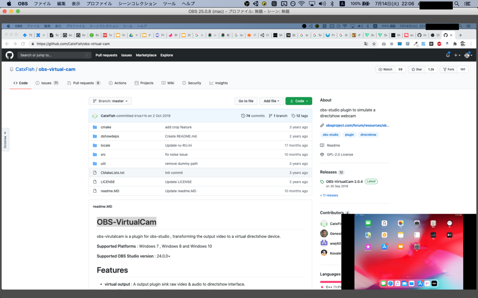The width and height of the screenshot is (478, 298).
Task: Watch the obs-virtual-cam repository
Action: click(385, 69)
